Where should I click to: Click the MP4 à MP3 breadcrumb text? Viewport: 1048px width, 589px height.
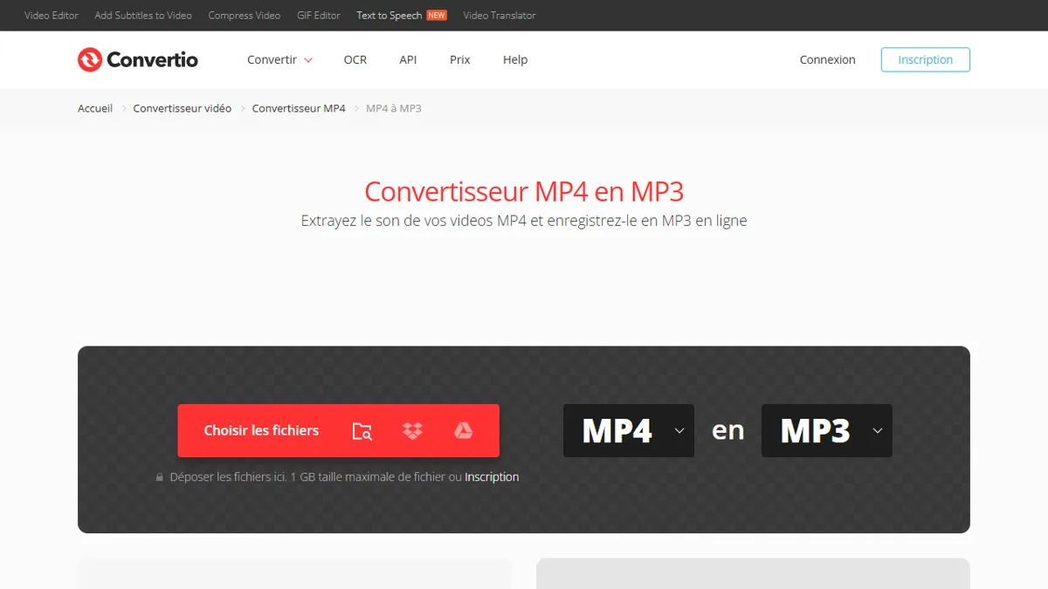coord(394,108)
